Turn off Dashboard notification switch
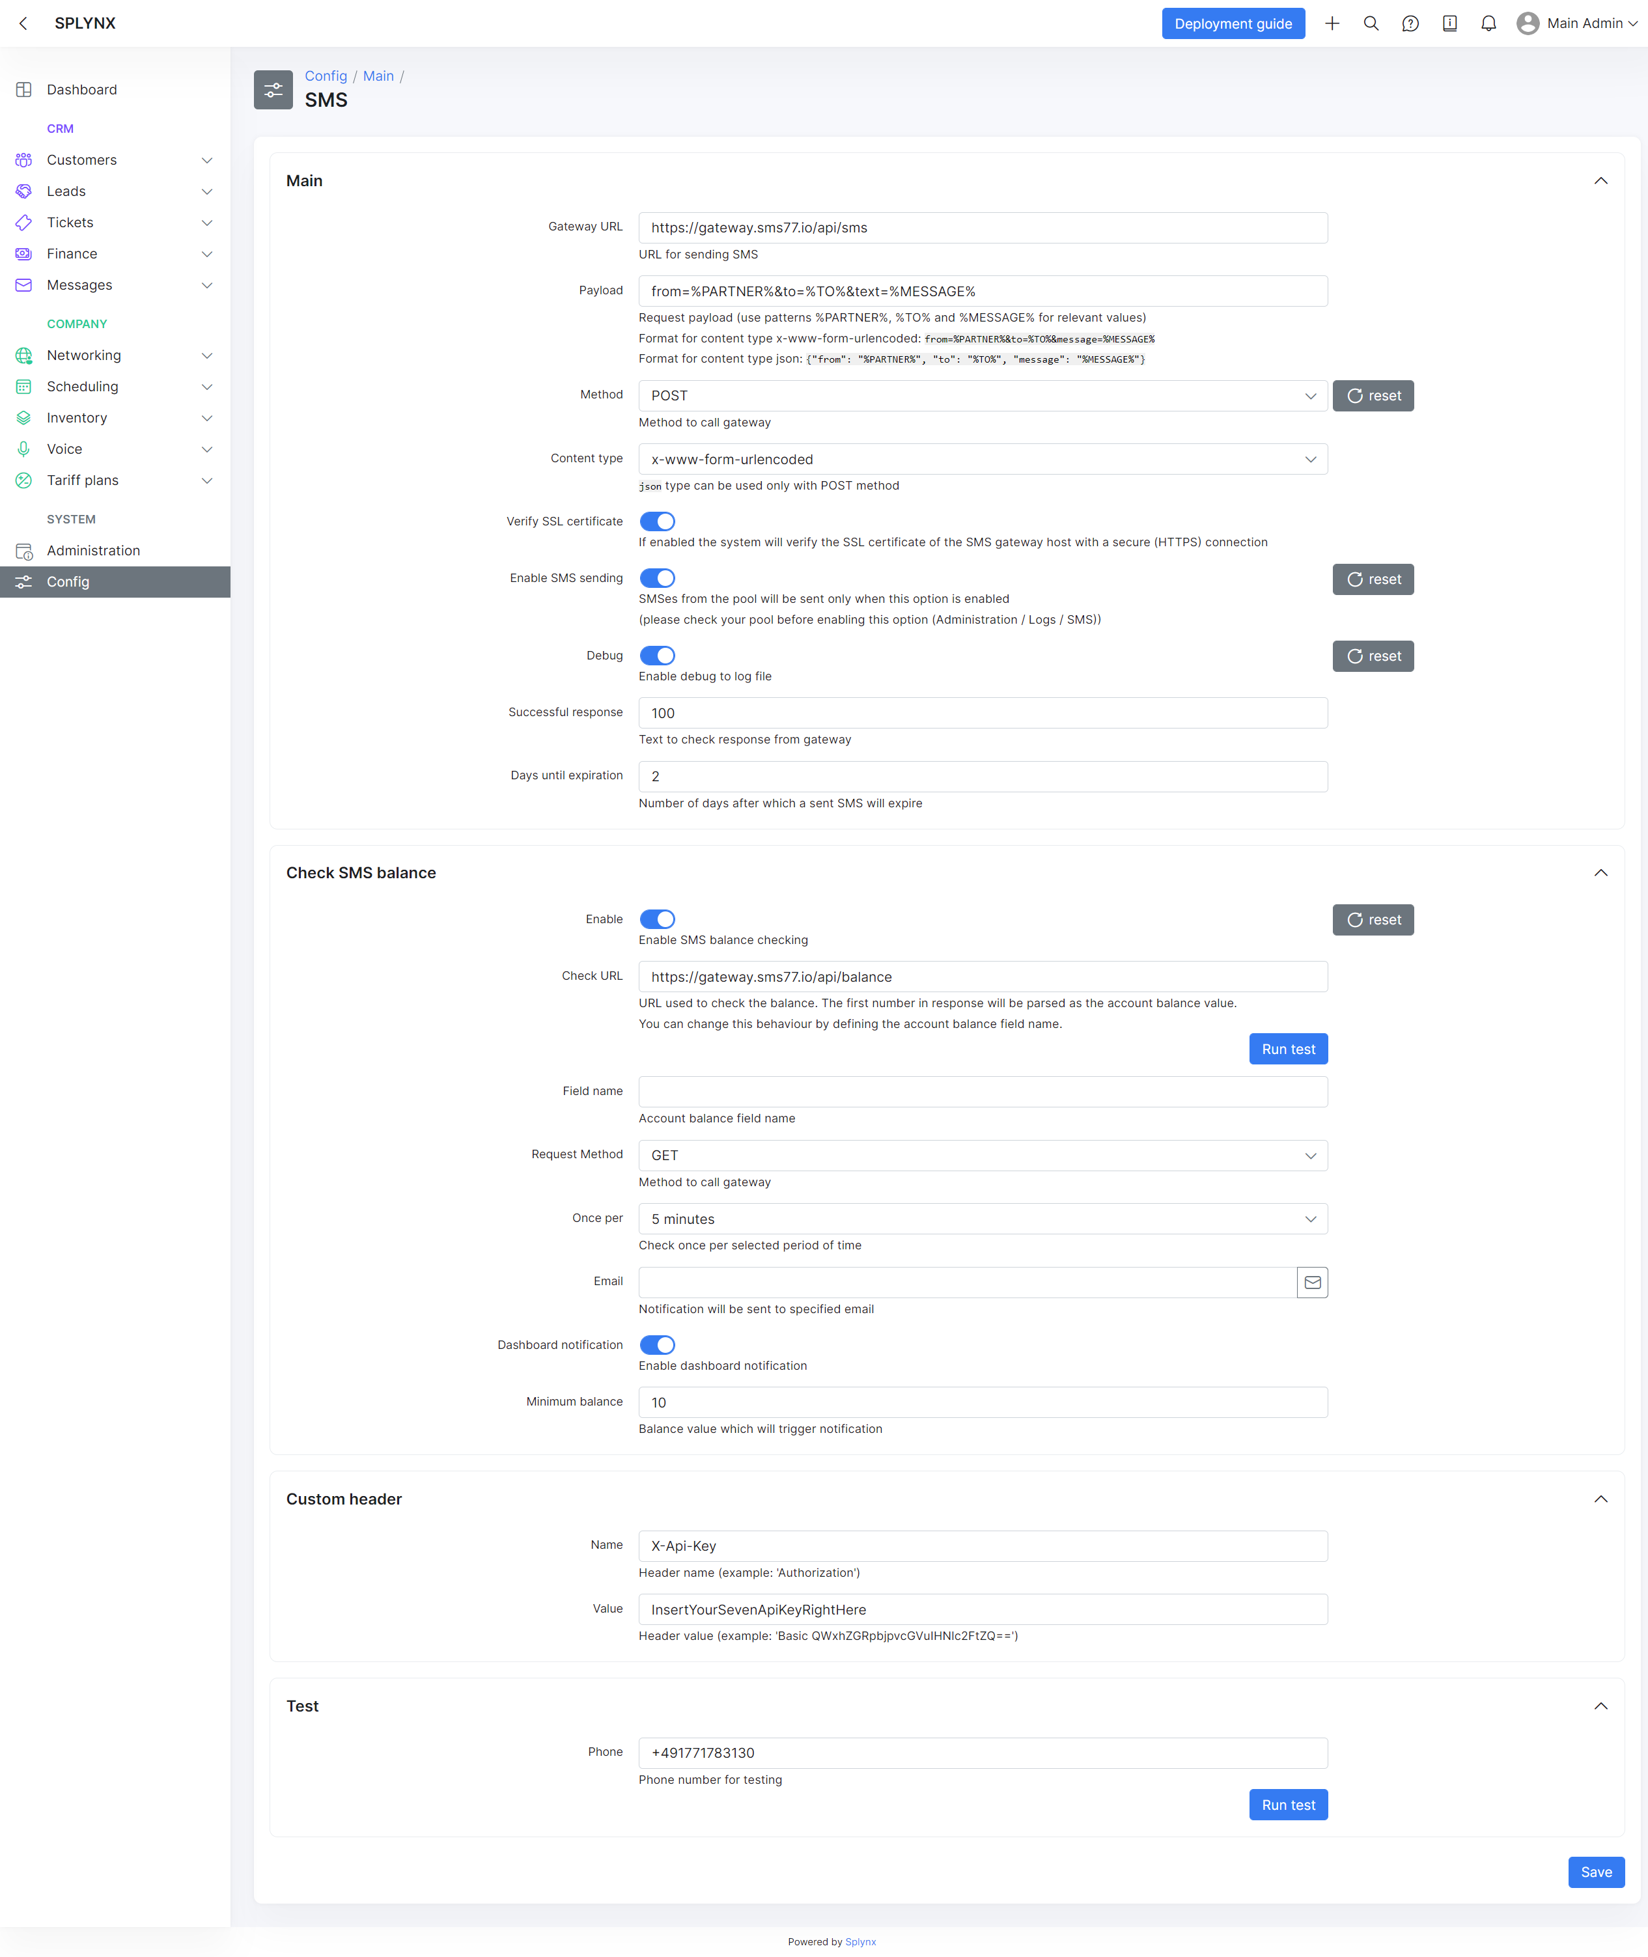Viewport: 1648px width, 1957px height. pos(657,1344)
